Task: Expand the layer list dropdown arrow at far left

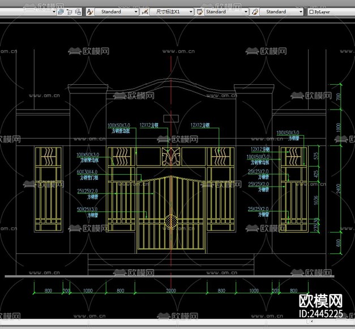Action: [54, 11]
